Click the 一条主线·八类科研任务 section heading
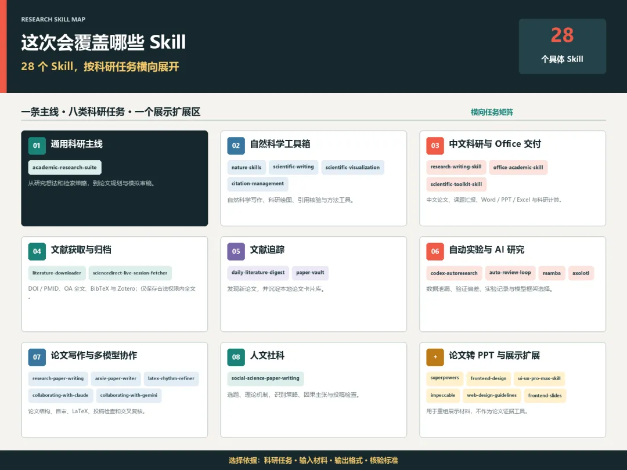Image resolution: width=627 pixels, height=470 pixels. [111, 112]
